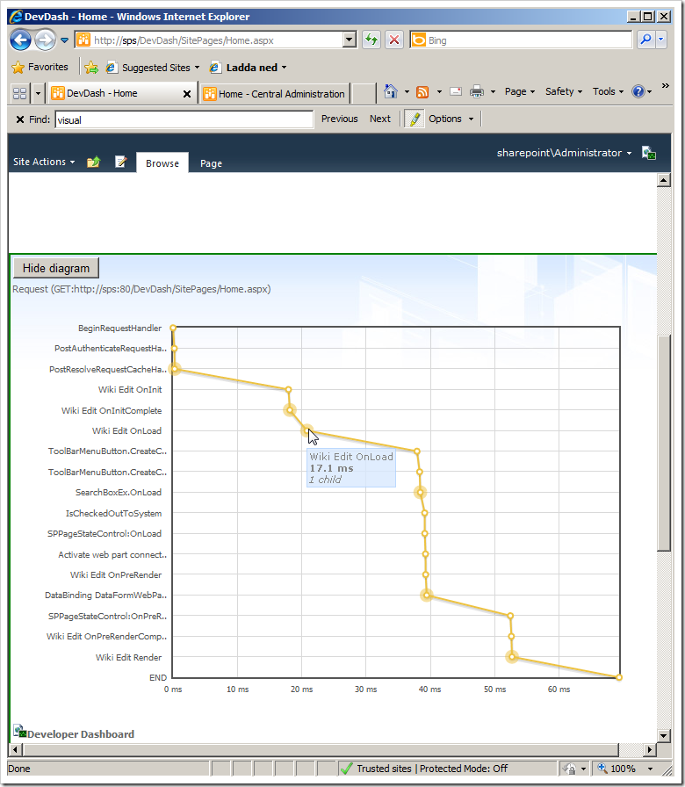685x787 pixels.
Task: Click the Wiki Edit OnInit data point
Action: 288,389
